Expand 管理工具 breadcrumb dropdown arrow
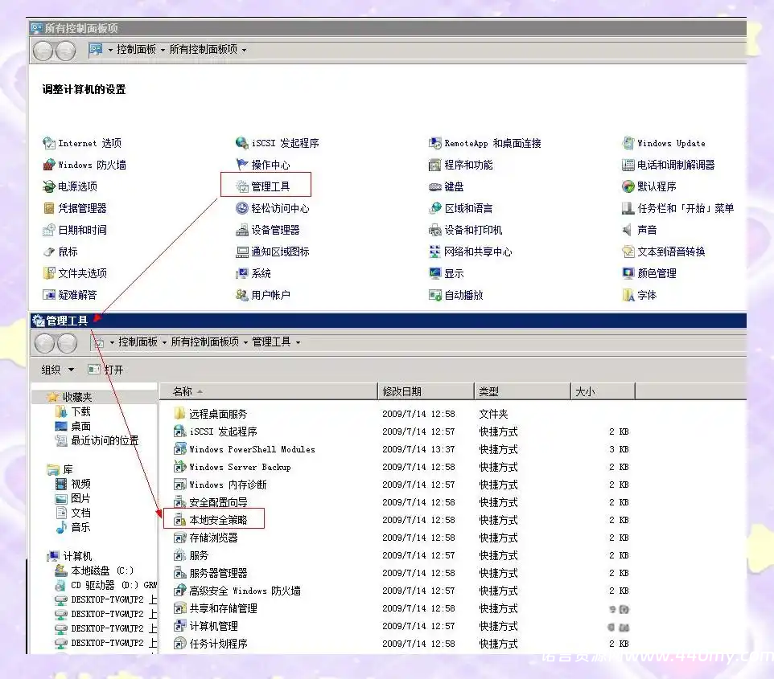Viewport: 774px width, 679px height. tap(298, 342)
